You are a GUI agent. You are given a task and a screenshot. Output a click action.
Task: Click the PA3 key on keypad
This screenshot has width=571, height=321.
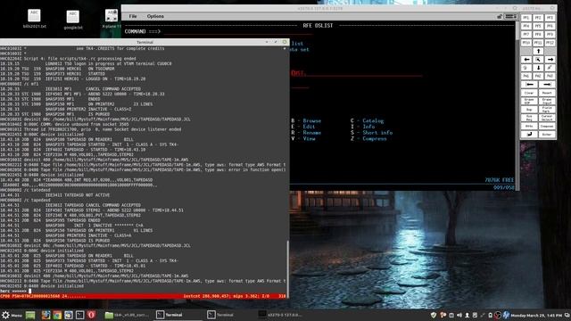pos(550,76)
